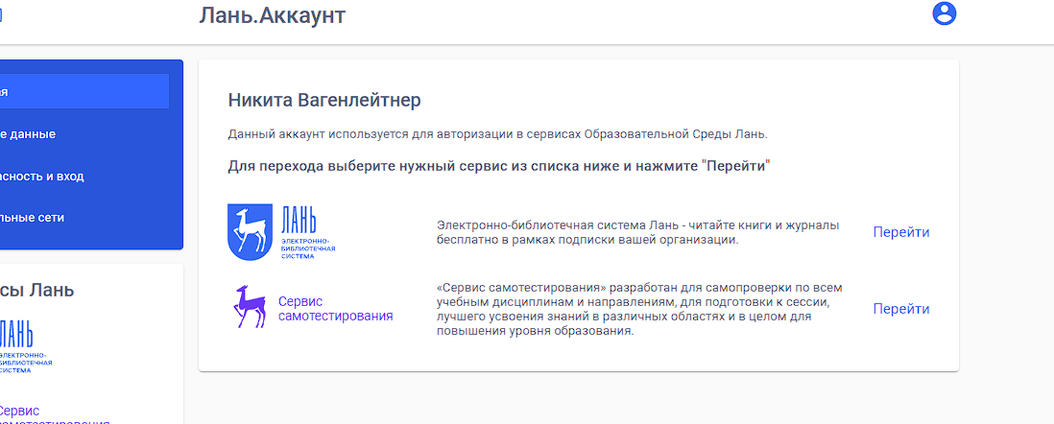
Task: Click the 'Для перехода выберите нужный сервис' instruction
Action: point(499,166)
